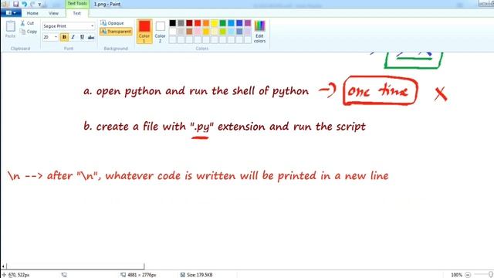Screen dimensions: 494x278
Task: Click the selection size icon in status bar
Action: point(64,275)
